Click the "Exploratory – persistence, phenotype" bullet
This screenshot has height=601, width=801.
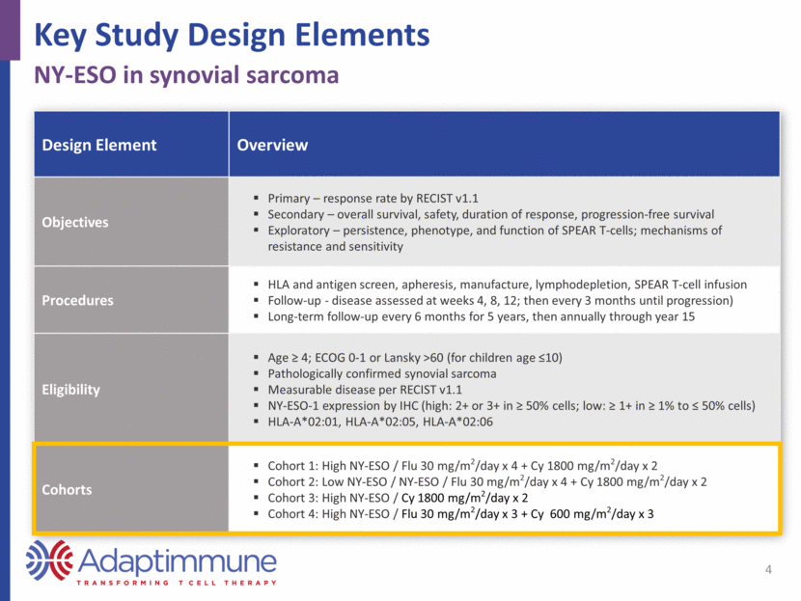coord(495,238)
